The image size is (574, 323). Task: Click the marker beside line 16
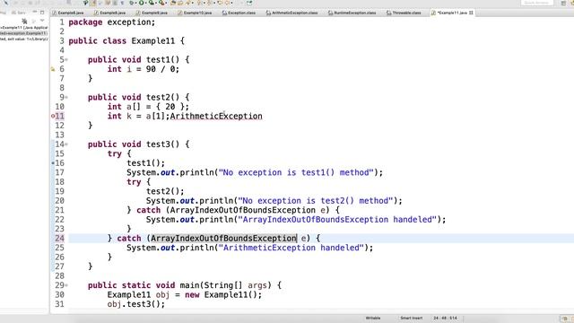53,163
